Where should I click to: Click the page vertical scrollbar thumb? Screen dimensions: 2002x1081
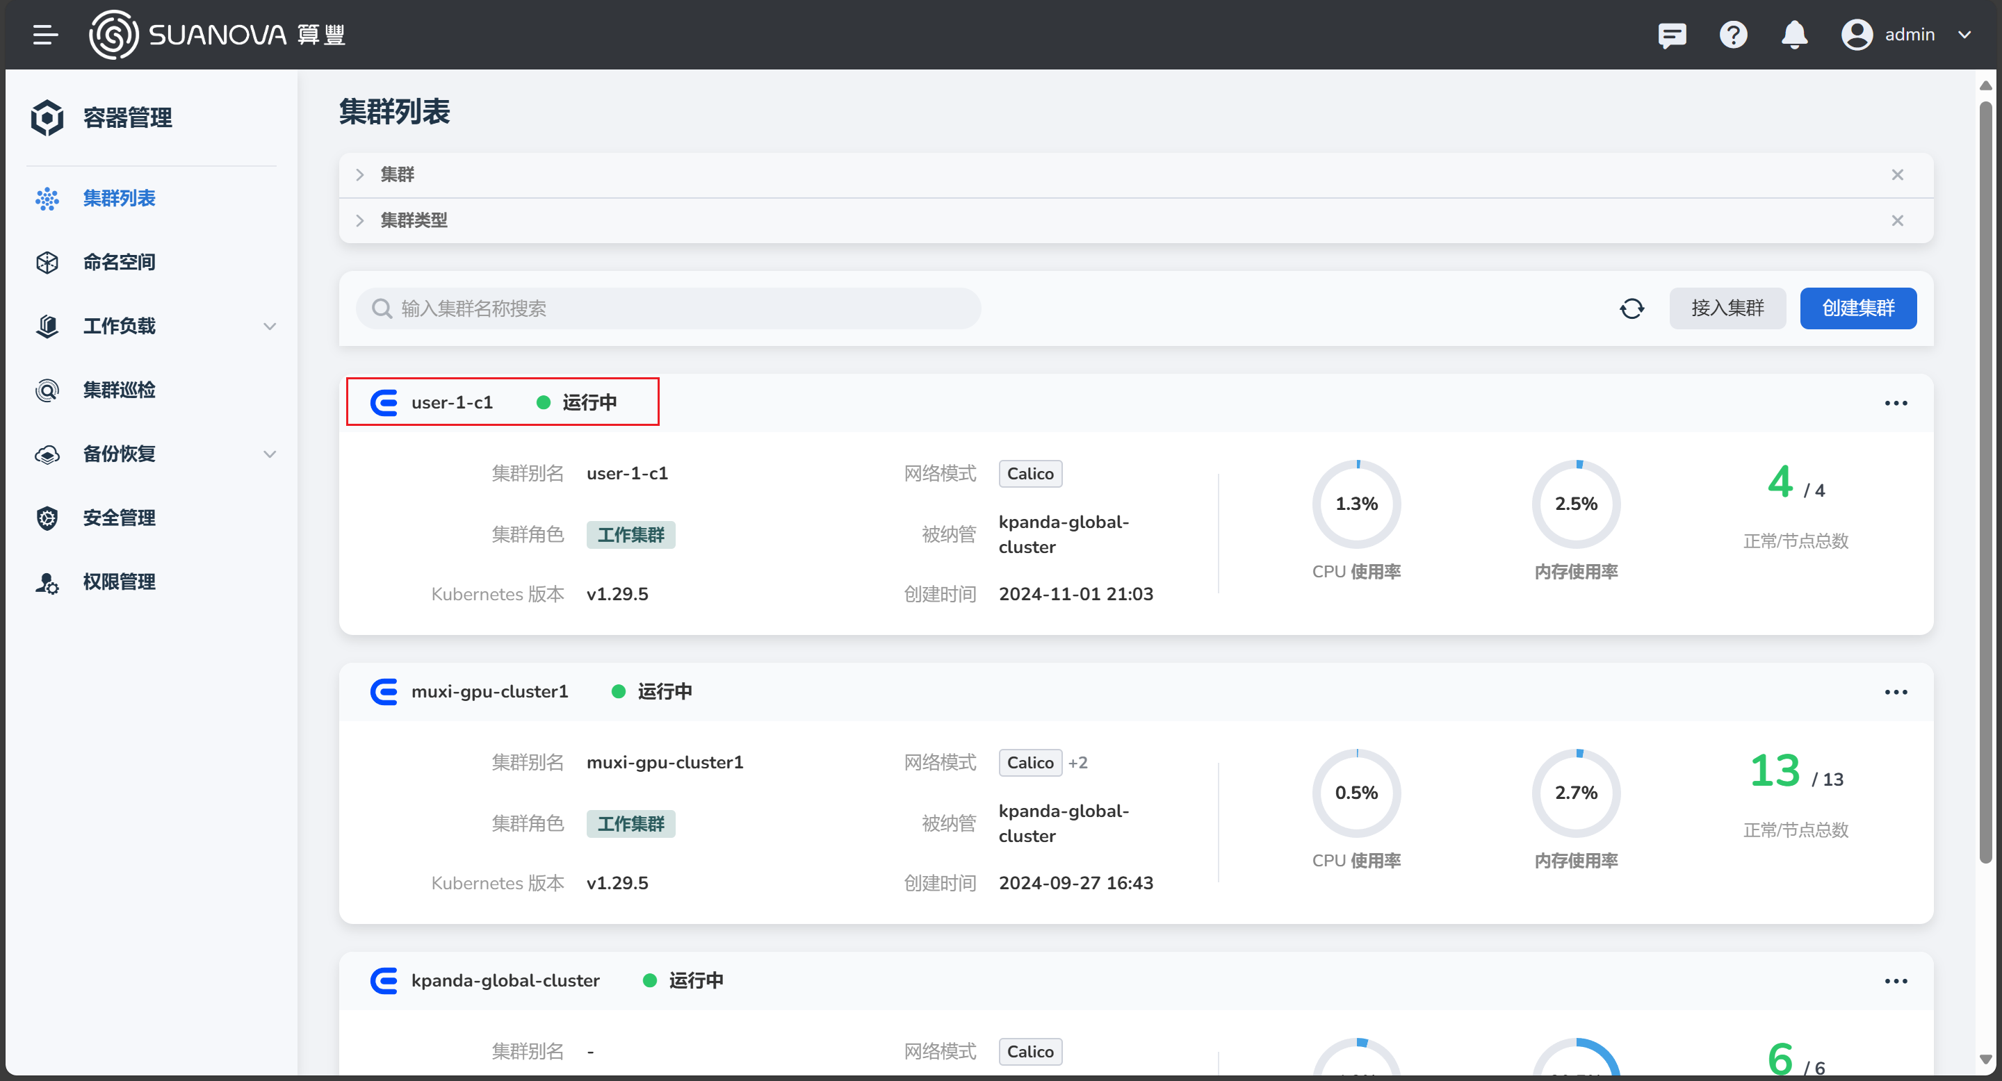1986,481
